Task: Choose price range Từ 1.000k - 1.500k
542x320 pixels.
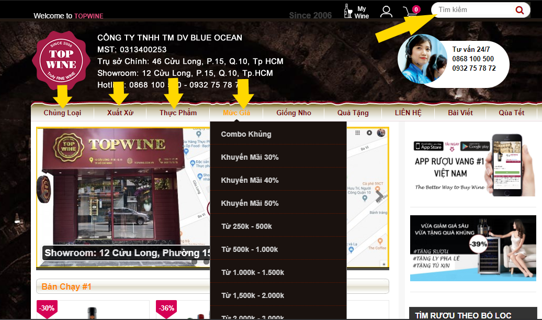Action: click(278, 272)
